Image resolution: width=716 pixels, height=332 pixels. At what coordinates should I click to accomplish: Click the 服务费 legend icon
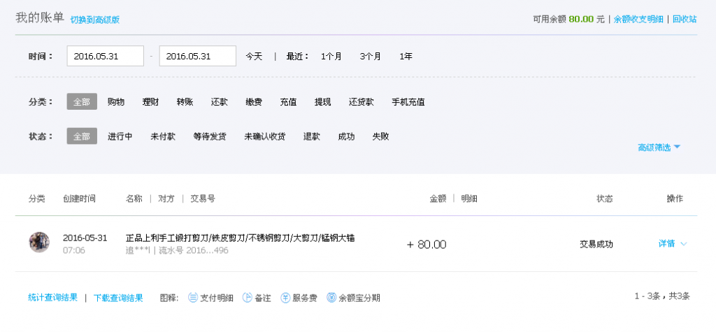[285, 298]
